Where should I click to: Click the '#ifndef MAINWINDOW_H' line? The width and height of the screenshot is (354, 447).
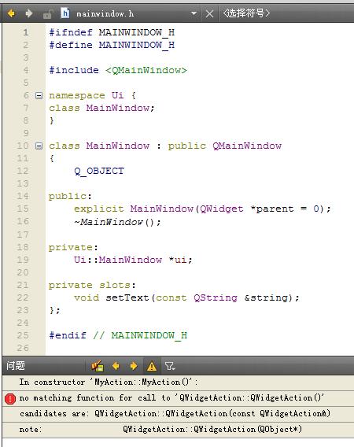[112, 32]
